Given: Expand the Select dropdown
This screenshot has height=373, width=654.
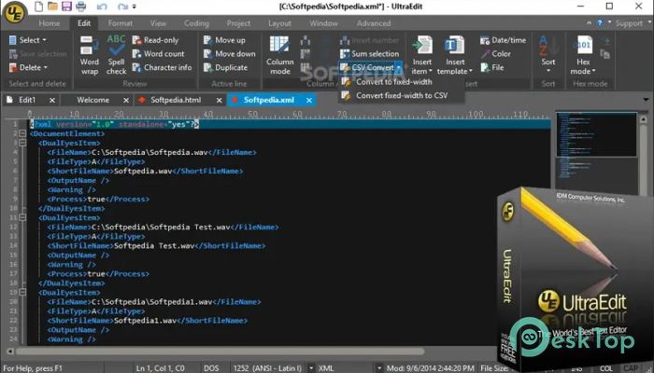Looking at the screenshot, I should pos(28,40).
